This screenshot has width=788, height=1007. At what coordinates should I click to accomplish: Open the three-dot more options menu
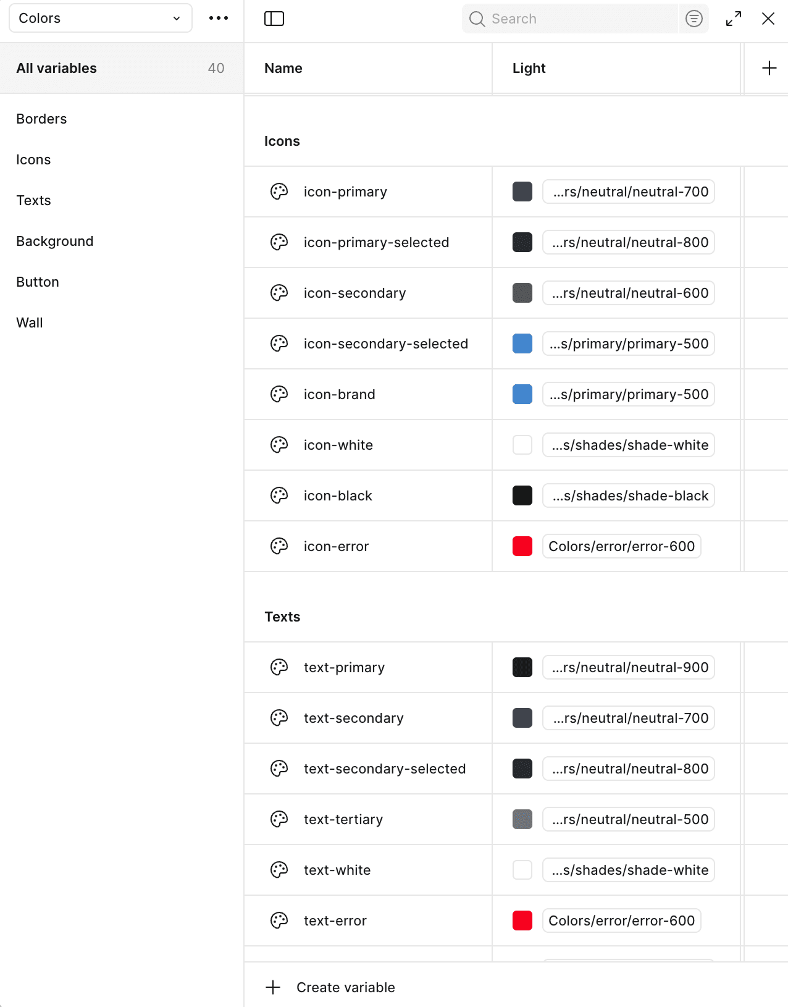(x=219, y=19)
